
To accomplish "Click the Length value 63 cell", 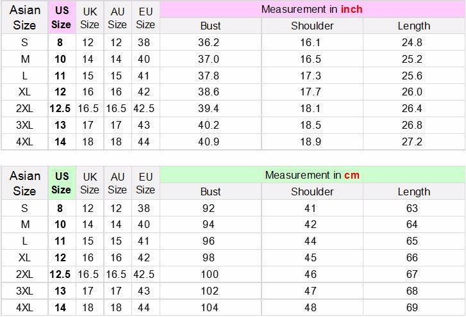I will point(413,208).
